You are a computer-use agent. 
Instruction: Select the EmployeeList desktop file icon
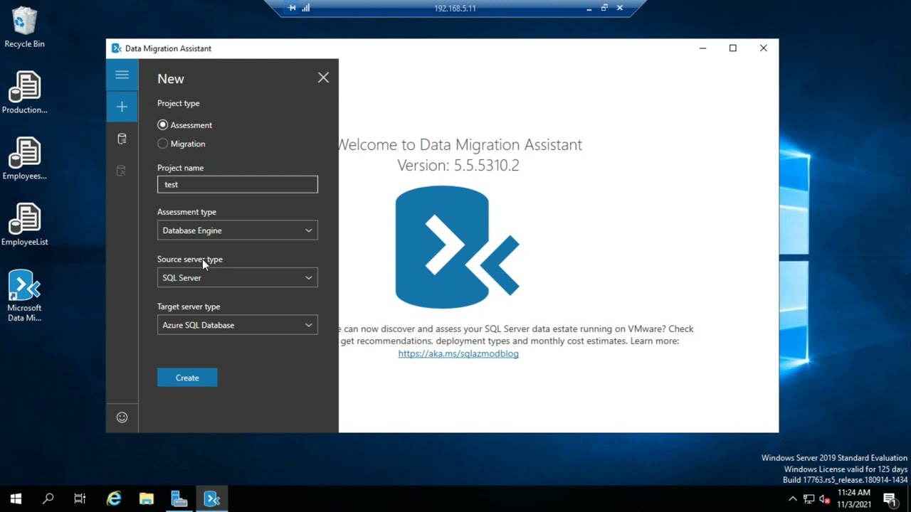click(24, 225)
